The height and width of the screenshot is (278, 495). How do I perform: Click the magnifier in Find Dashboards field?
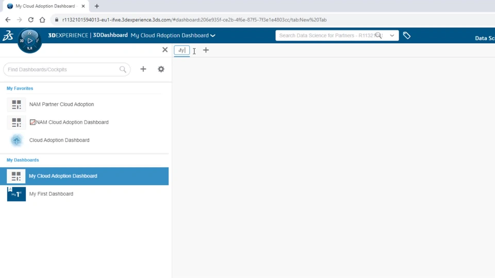coord(123,69)
